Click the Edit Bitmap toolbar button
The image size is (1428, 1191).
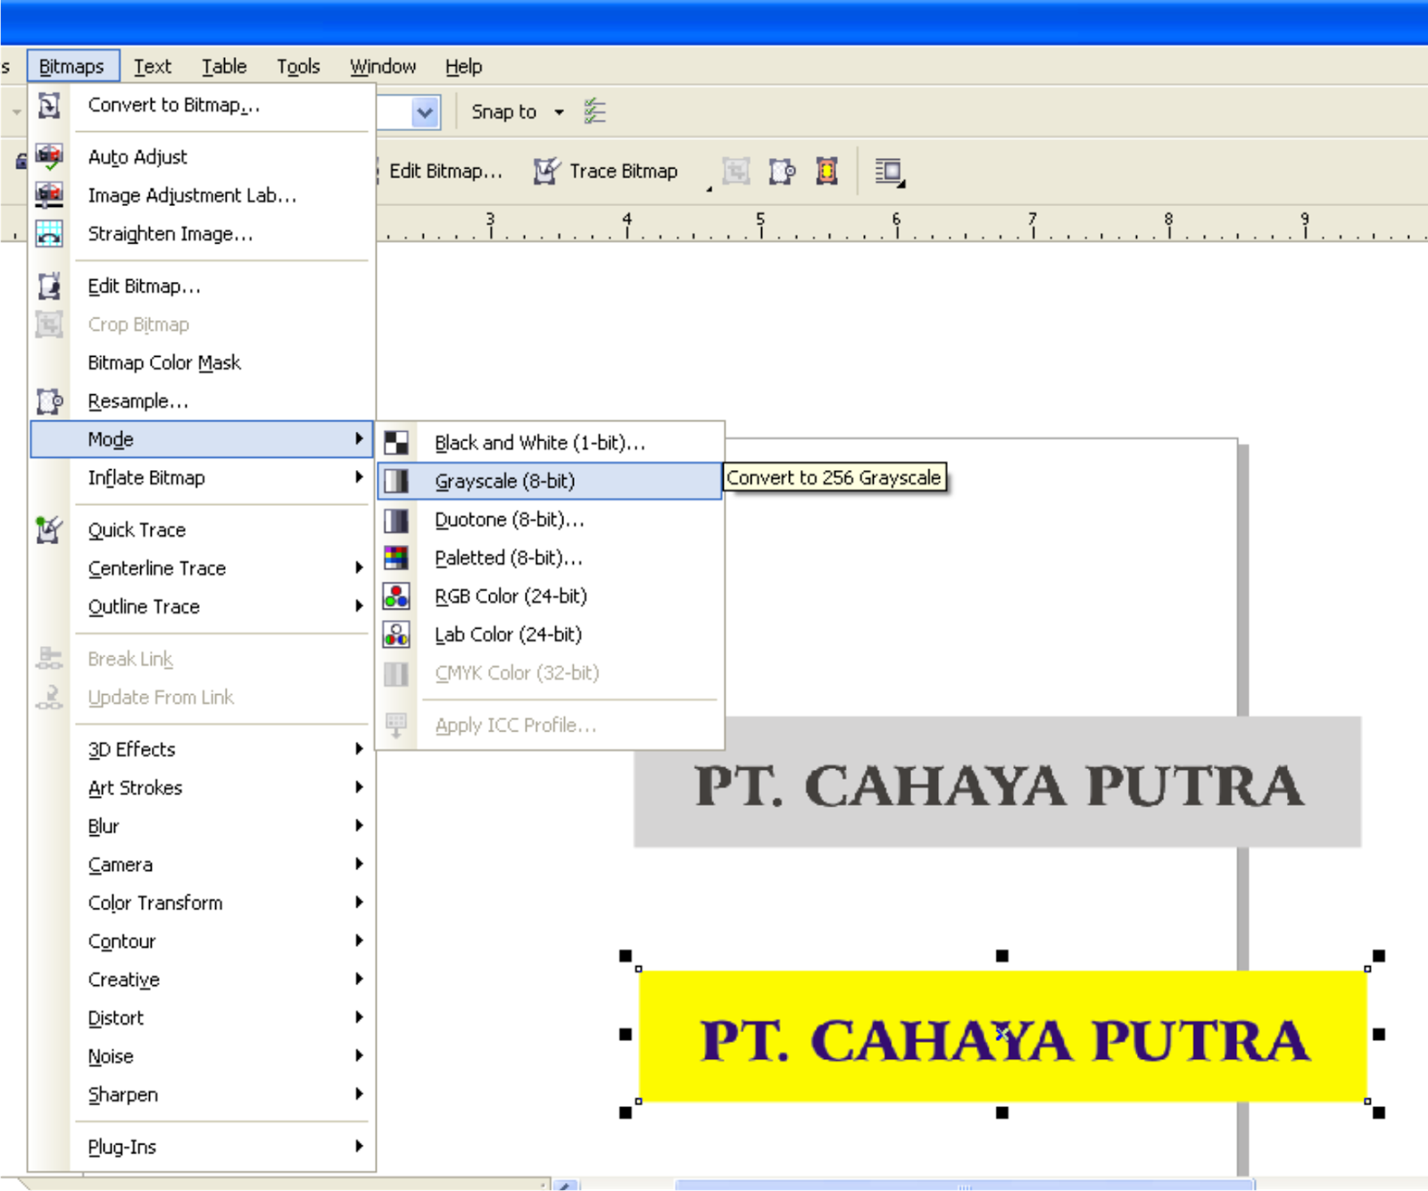click(x=446, y=170)
